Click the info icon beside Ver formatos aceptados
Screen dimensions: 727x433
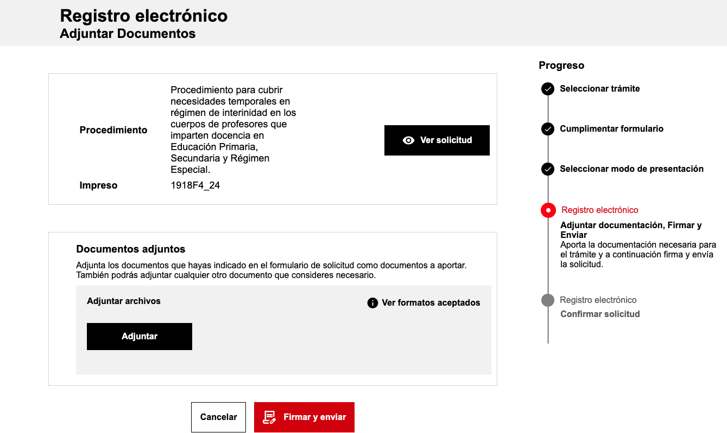click(372, 303)
